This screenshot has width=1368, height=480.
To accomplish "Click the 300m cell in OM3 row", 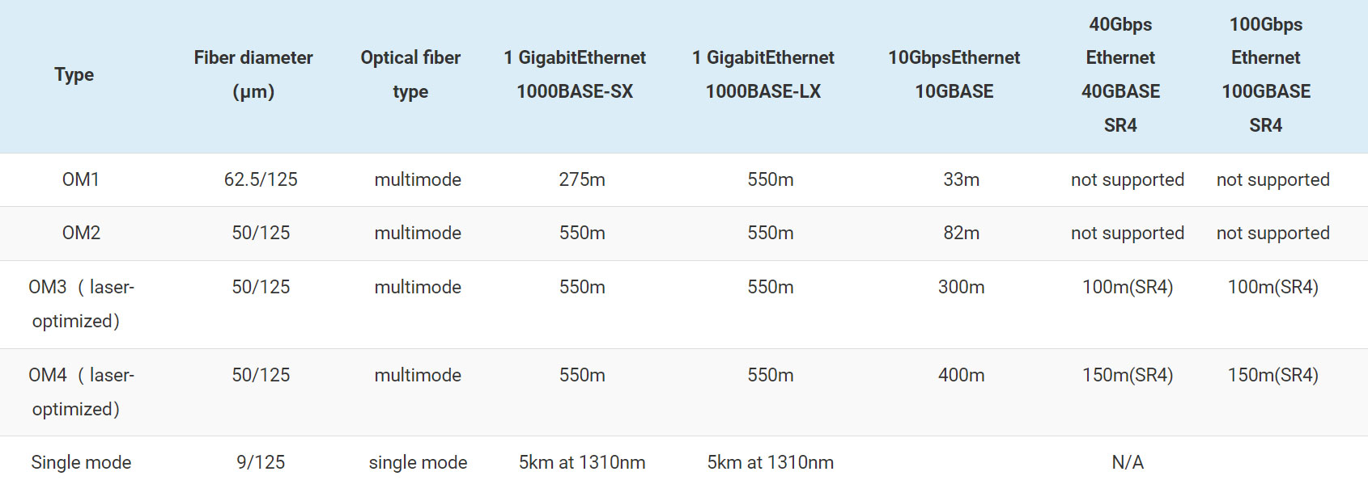I will [961, 287].
